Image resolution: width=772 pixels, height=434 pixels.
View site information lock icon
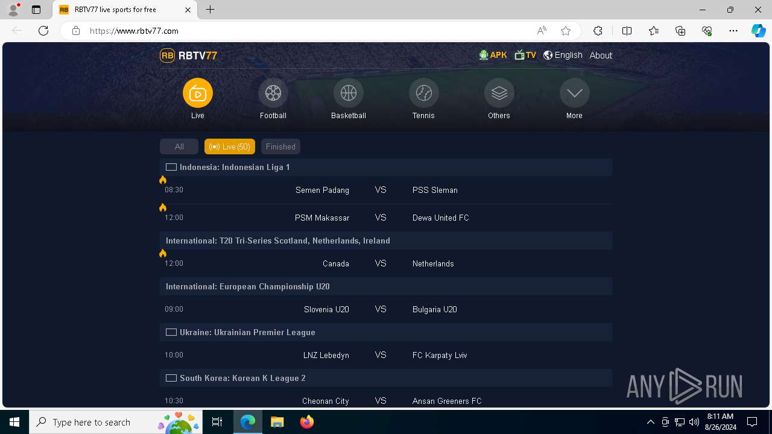[76, 31]
